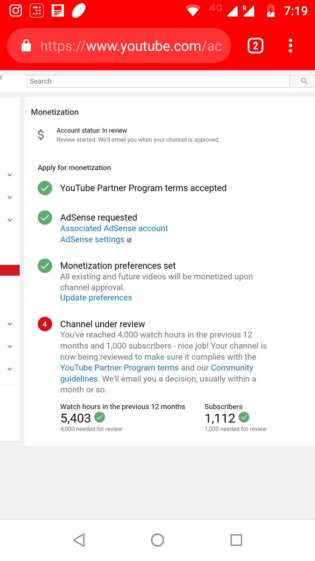Expand the sidebar chevron beside Channel under review

tap(10, 324)
